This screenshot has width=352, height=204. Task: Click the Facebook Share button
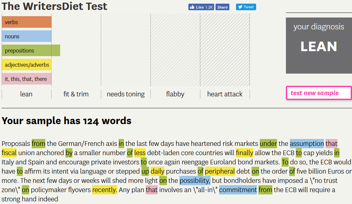point(222,7)
